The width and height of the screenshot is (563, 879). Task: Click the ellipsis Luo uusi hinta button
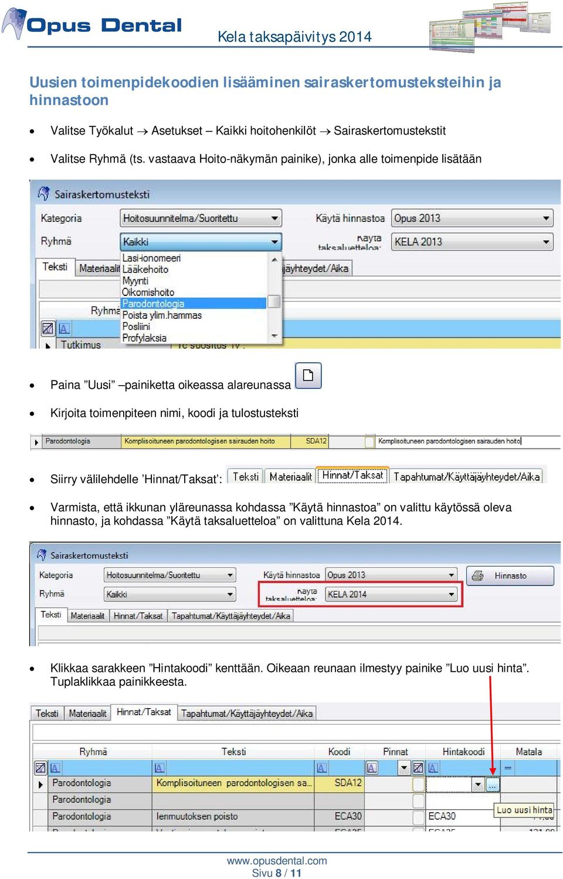[492, 784]
